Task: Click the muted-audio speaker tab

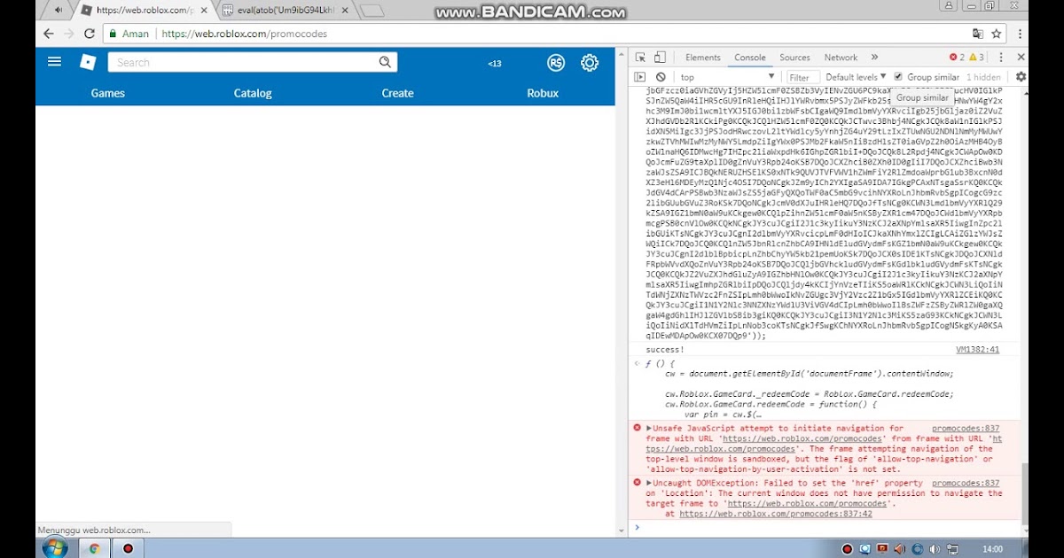Action: [x=58, y=11]
